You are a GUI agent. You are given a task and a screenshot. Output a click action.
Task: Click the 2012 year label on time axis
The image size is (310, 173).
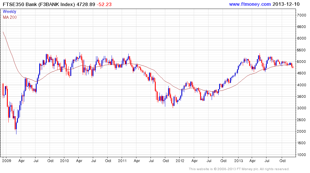(180, 161)
